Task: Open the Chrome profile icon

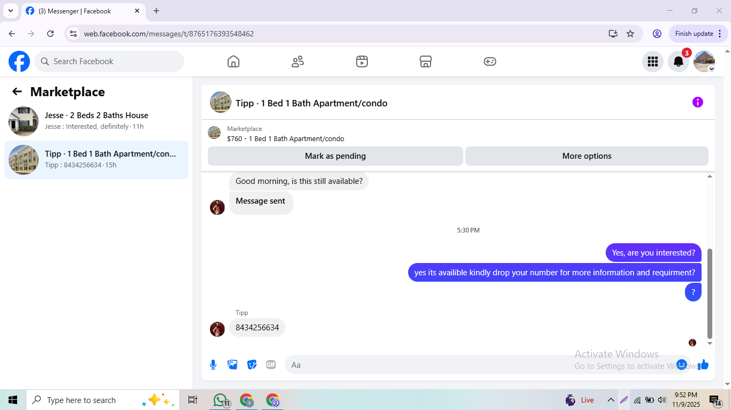Action: [x=657, y=34]
